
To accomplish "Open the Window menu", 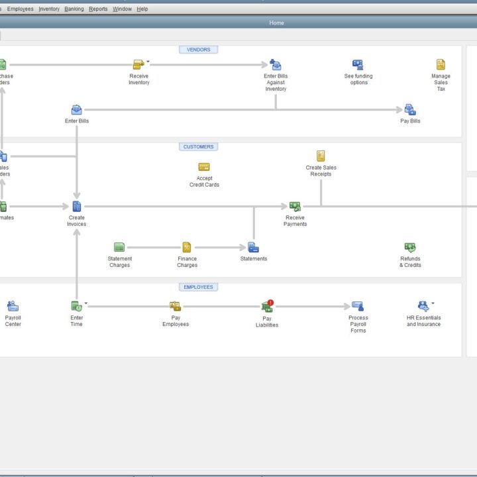I will [x=122, y=9].
